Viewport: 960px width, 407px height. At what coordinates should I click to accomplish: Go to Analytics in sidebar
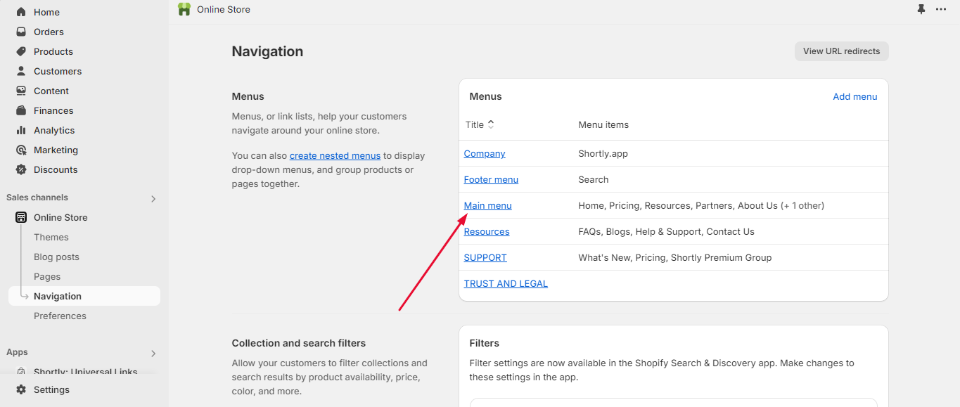[54, 130]
